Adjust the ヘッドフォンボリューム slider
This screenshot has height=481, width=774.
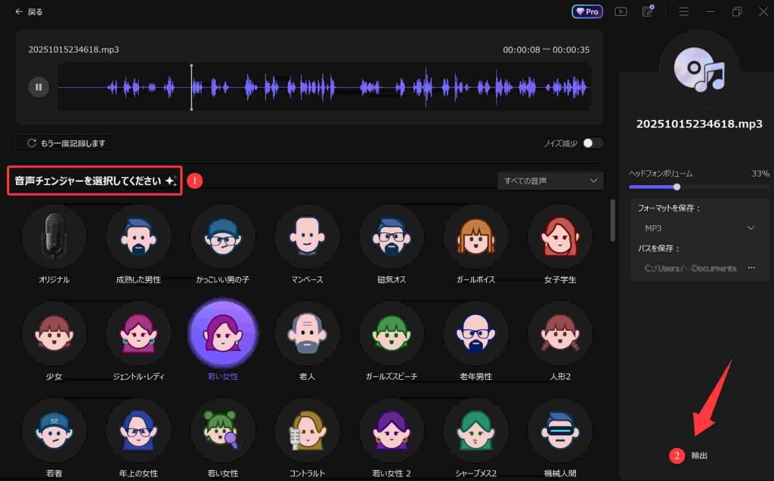[x=676, y=187]
